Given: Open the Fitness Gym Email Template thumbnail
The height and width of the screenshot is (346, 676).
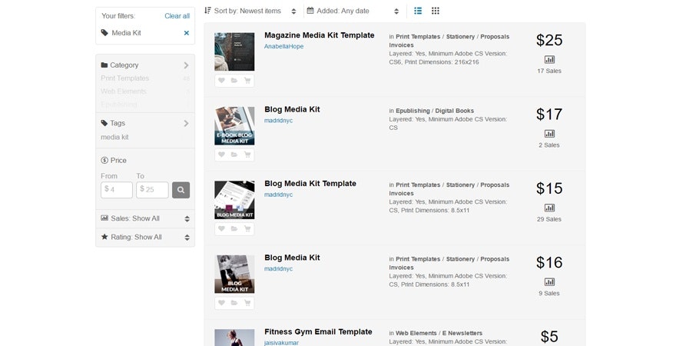Looking at the screenshot, I should 234,338.
